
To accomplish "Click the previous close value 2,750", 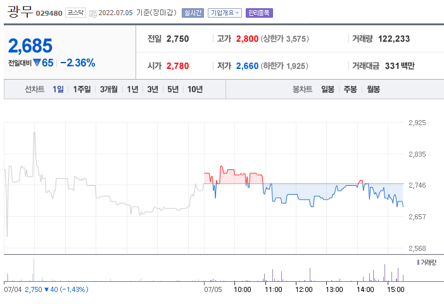I will [x=177, y=39].
